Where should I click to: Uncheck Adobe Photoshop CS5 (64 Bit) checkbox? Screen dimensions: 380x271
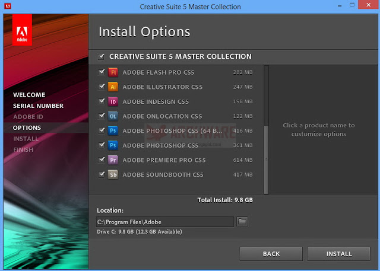pos(102,130)
